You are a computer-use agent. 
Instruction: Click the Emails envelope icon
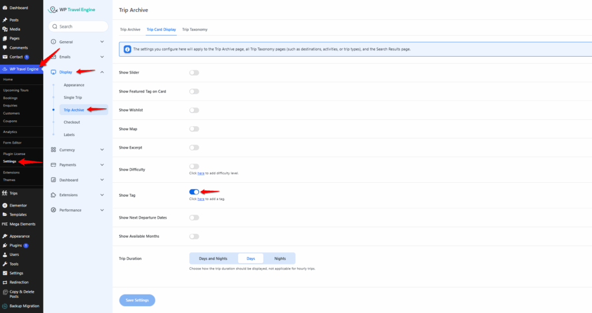[54, 57]
